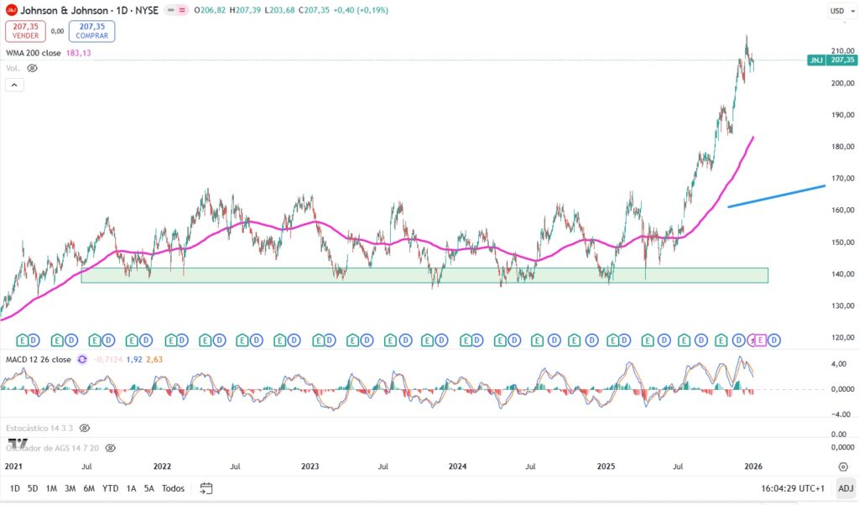Screen dimensions: 859x505
Task: Click the gear settings icon above ADJ
Action: [x=844, y=466]
